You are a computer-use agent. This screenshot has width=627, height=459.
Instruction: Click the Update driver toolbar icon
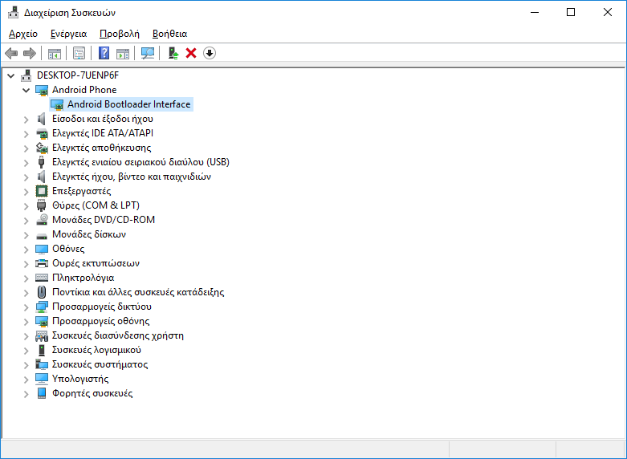click(x=173, y=53)
